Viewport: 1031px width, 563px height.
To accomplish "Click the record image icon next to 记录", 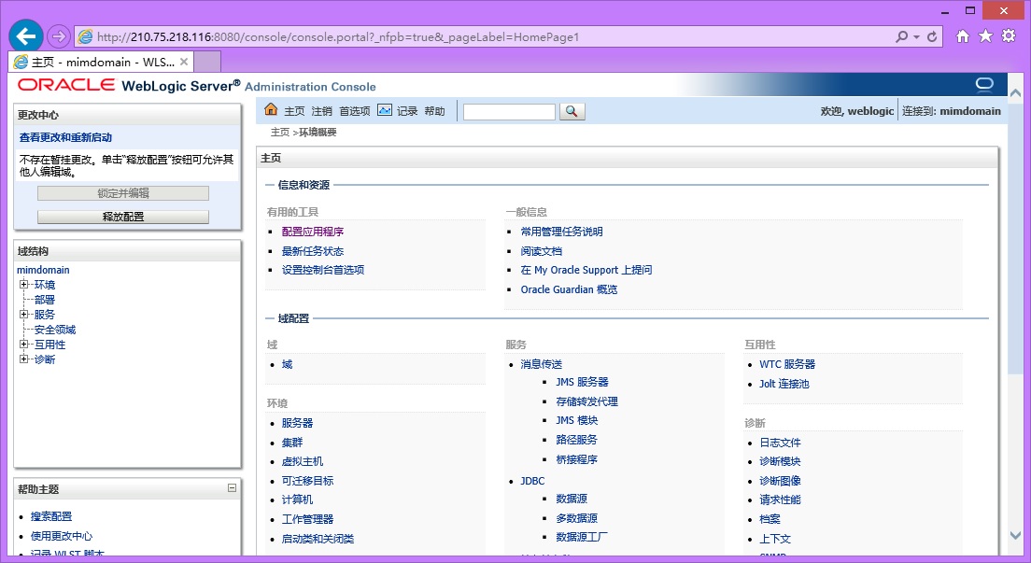I will pyautogui.click(x=385, y=110).
